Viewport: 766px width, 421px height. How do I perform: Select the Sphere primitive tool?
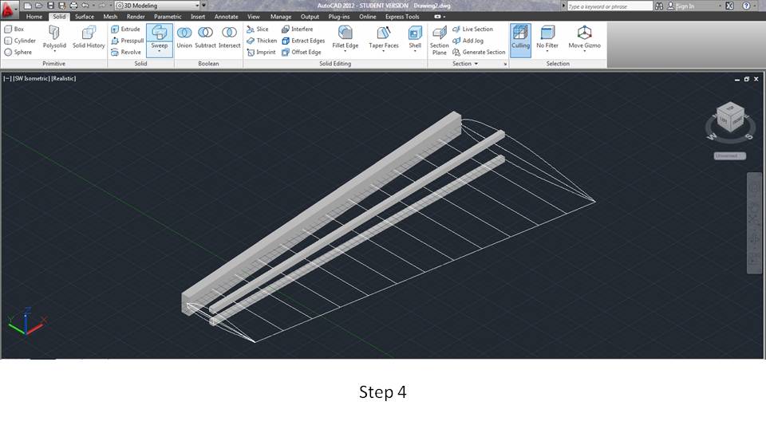pyautogui.click(x=18, y=53)
